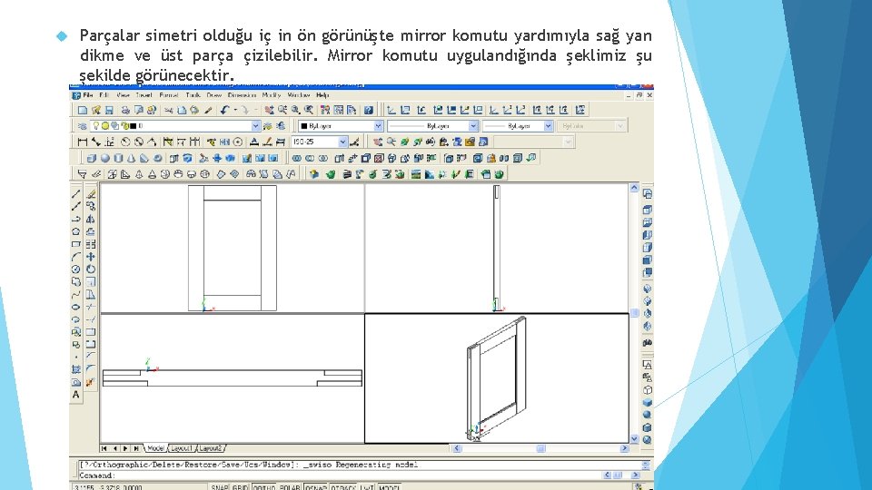Toggle GRID display in status bar
Image resolution: width=872 pixels, height=490 pixels.
(240, 487)
